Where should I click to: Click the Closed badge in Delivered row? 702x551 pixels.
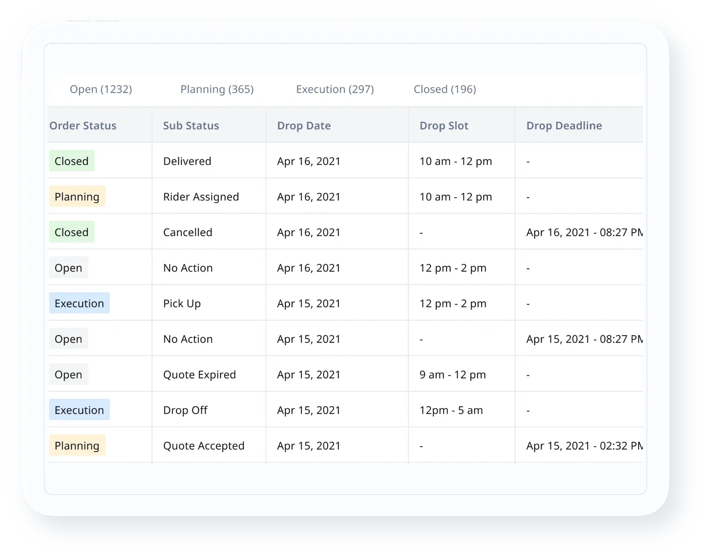[x=72, y=161]
